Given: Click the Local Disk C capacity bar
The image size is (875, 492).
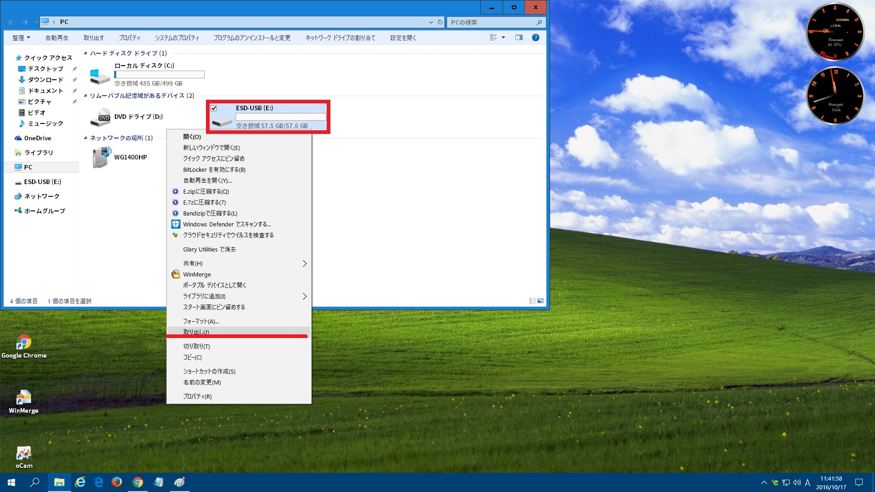Looking at the screenshot, I should coord(159,74).
